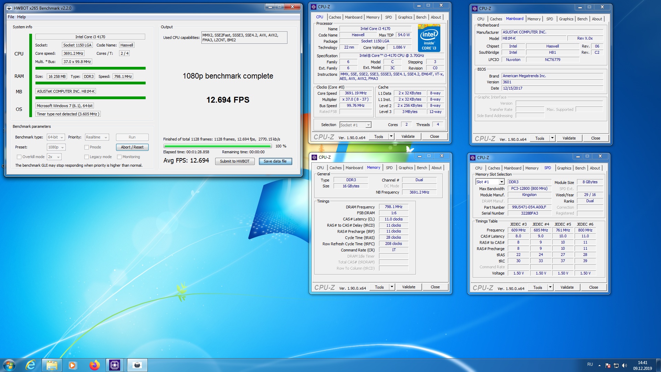Click the green bar under CPU info
This screenshot has height=372, width=661.
(x=91, y=68)
